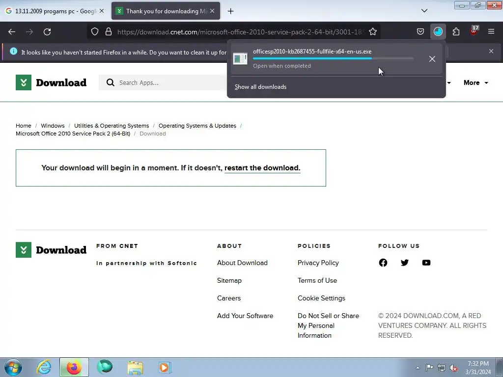
Task: Open the Firefox hamburger menu
Action: (491, 32)
